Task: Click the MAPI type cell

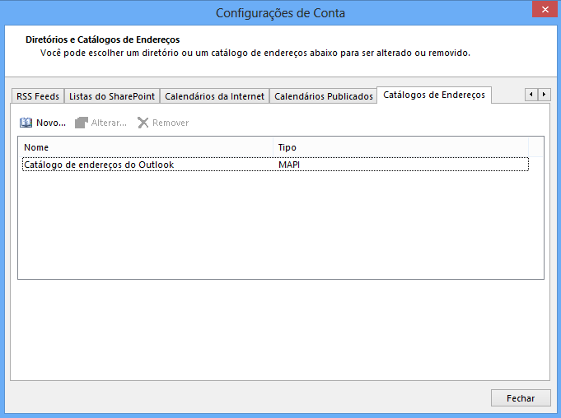Action: (290, 165)
